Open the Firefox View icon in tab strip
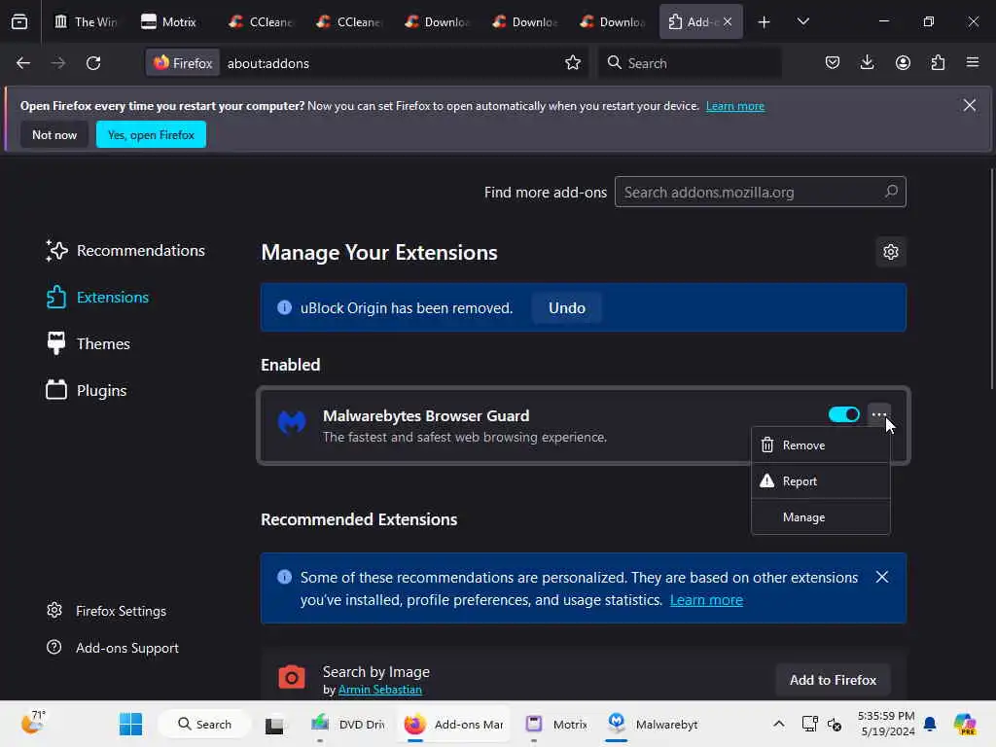 [x=19, y=21]
